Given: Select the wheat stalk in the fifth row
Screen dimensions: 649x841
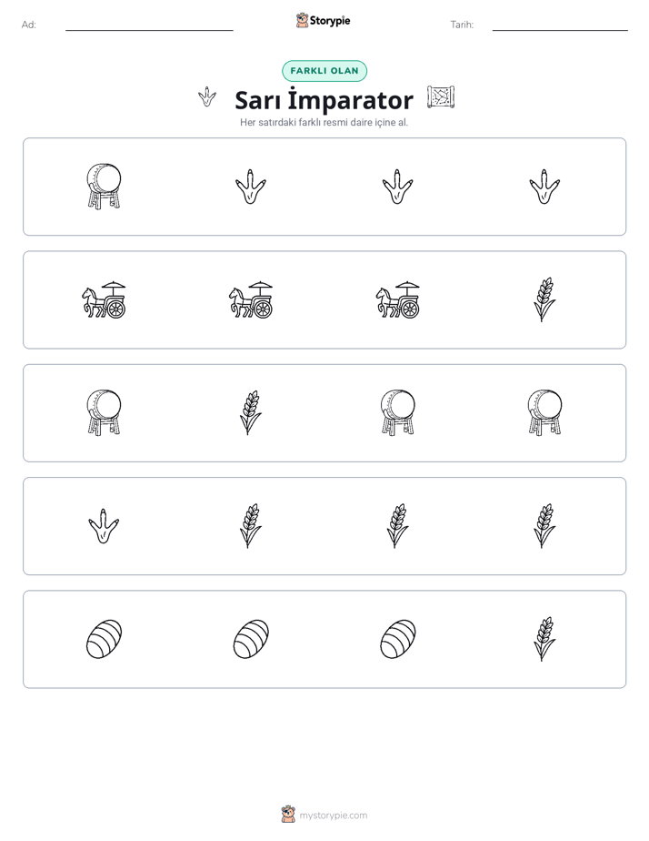Looking at the screenshot, I should [544, 639].
